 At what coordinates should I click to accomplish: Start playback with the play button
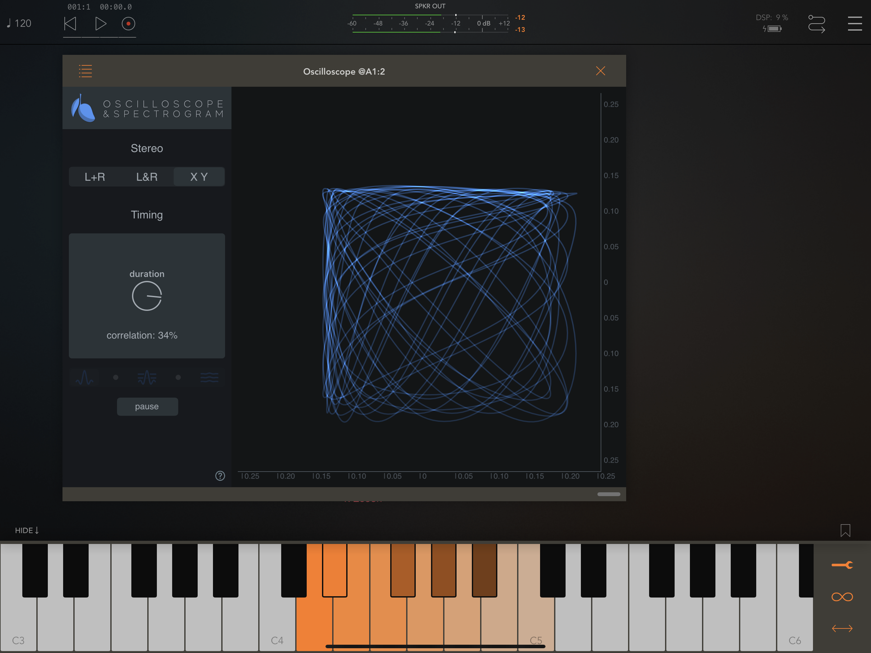[x=101, y=24]
